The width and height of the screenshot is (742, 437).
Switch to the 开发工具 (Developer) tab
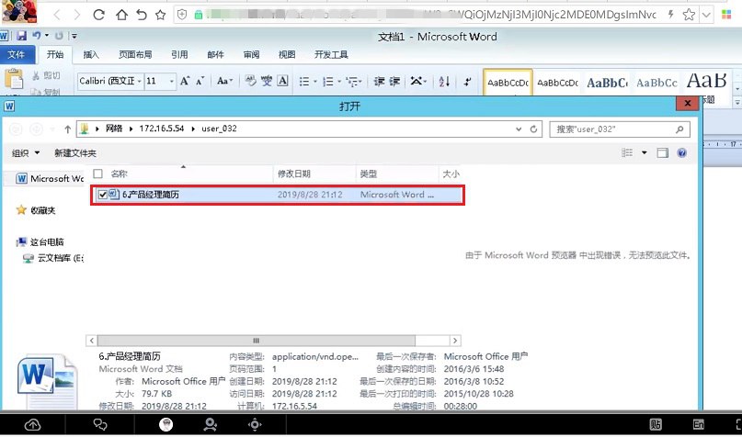point(331,54)
